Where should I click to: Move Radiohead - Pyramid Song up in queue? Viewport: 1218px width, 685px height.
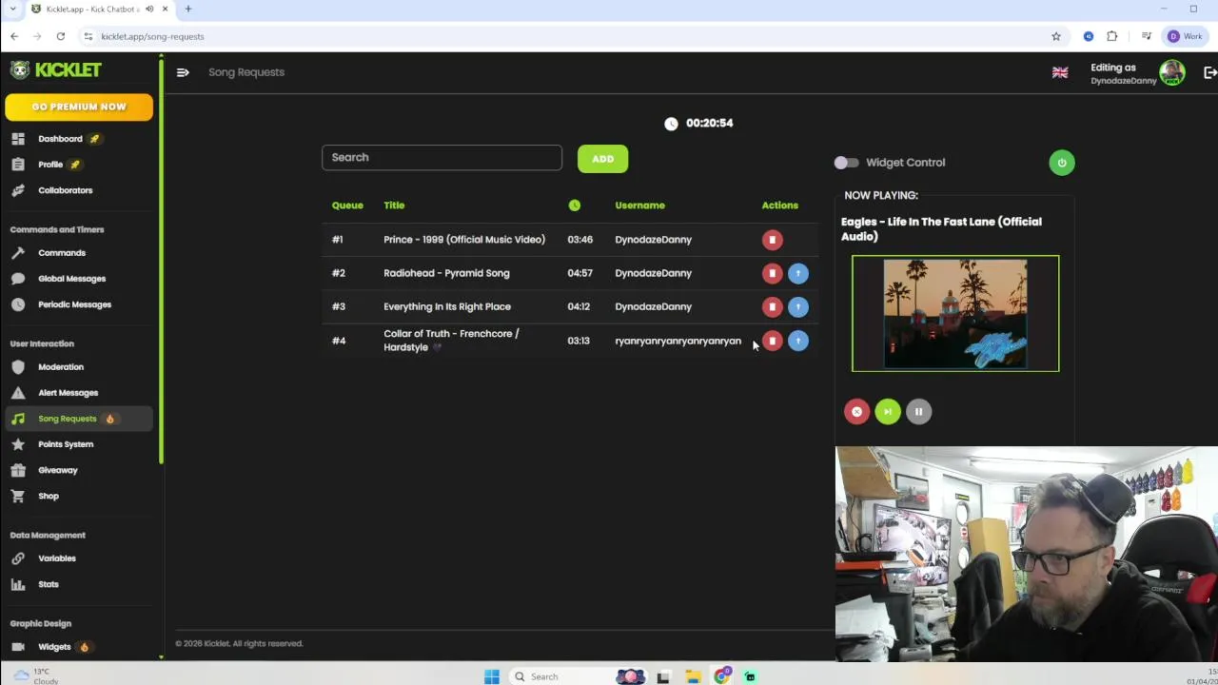[x=798, y=273]
